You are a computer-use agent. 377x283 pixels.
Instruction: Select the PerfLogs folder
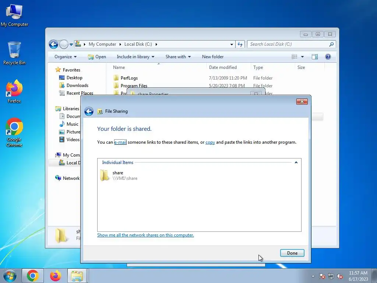(129, 78)
